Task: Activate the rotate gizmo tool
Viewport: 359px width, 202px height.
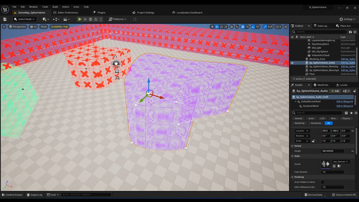Action: tap(221, 27)
